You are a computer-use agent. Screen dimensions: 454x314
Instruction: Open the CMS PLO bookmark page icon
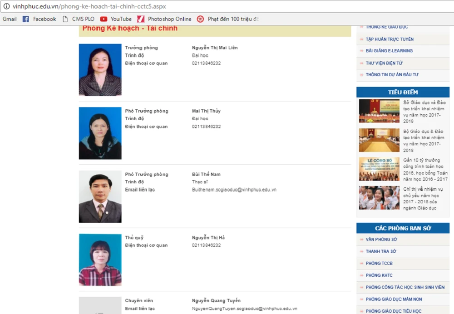click(x=65, y=19)
